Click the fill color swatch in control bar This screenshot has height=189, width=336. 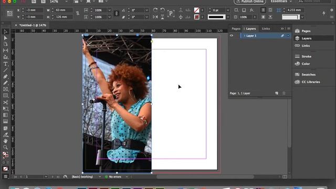196,10
